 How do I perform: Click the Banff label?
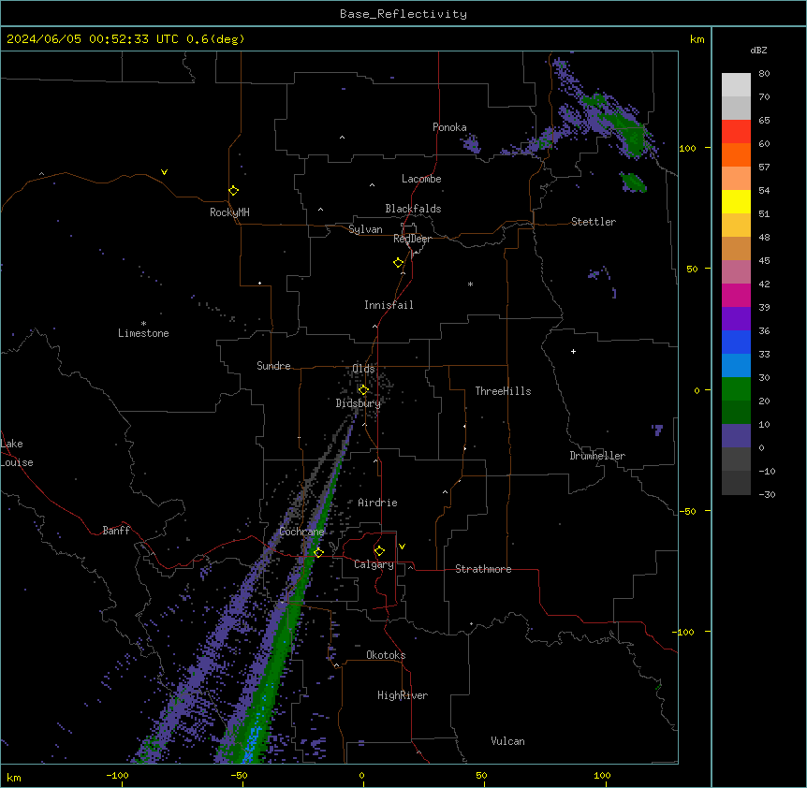[116, 531]
